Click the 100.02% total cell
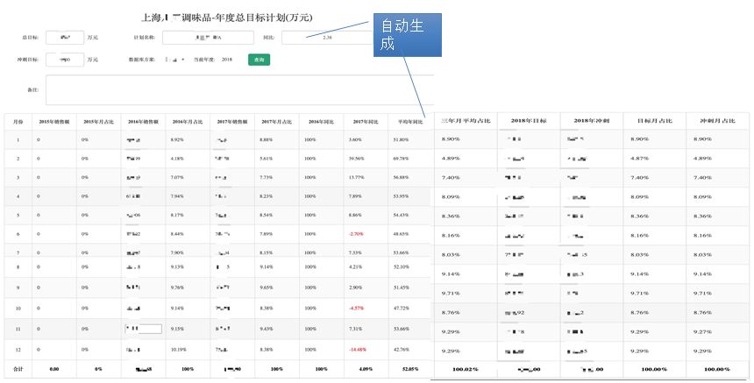 [x=466, y=369]
